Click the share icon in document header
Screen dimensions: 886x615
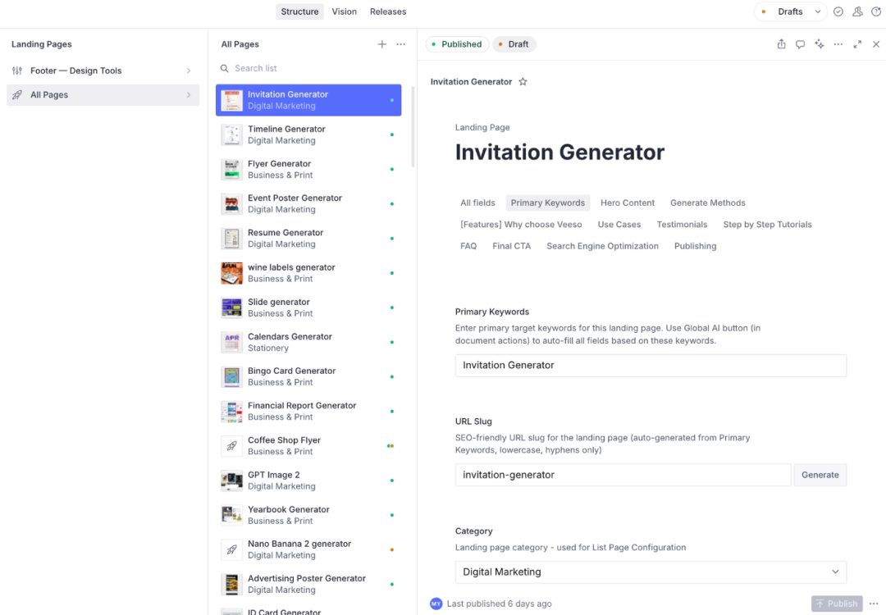tap(782, 44)
